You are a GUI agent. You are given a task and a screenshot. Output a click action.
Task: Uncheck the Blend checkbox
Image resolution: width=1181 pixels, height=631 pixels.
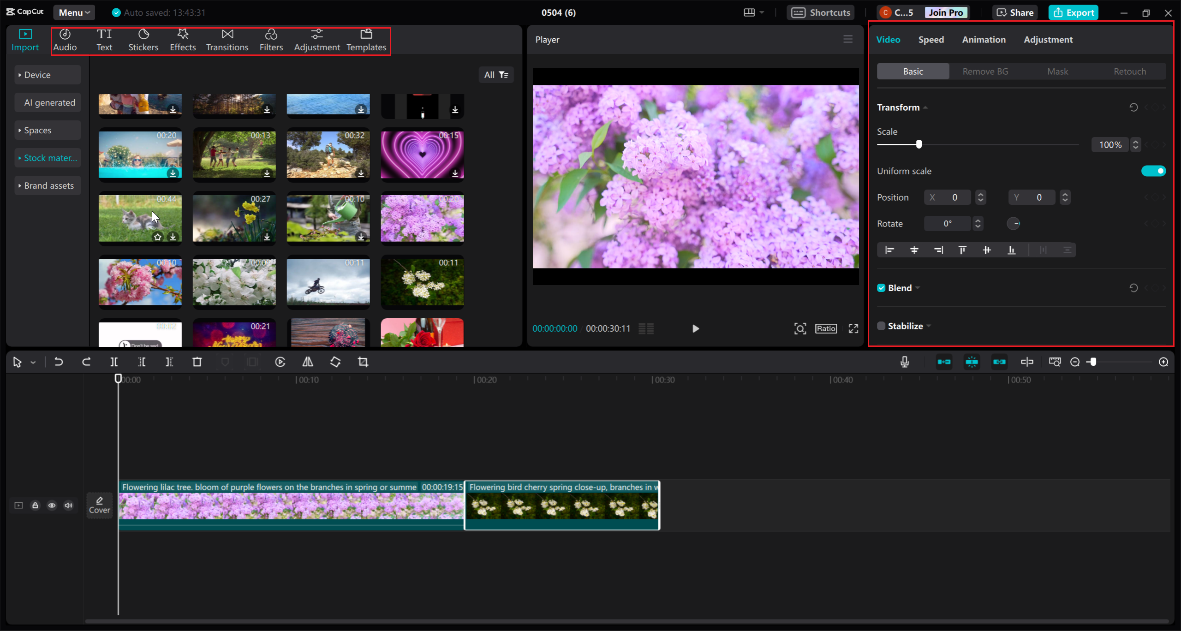click(881, 288)
